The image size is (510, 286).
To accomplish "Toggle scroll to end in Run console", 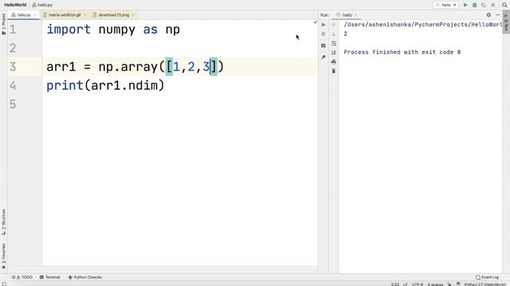I will pos(334,52).
